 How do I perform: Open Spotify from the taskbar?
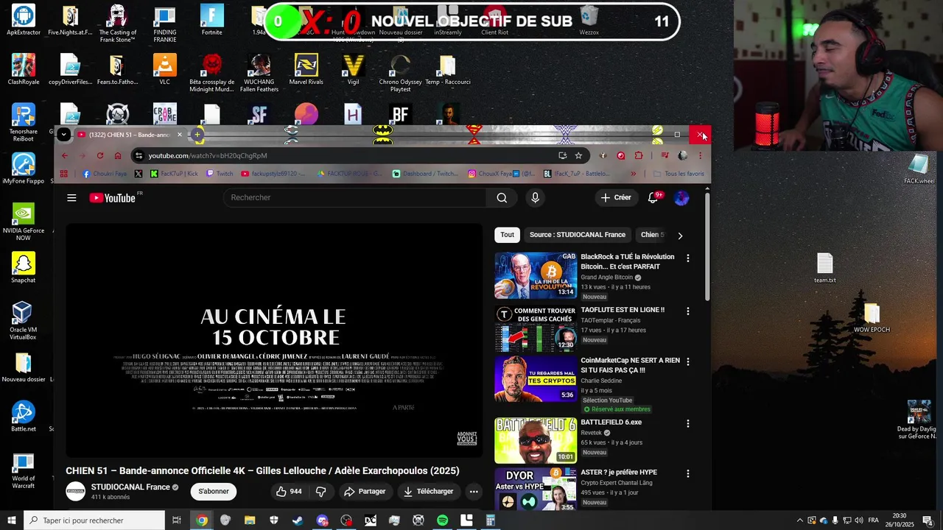pos(442,520)
